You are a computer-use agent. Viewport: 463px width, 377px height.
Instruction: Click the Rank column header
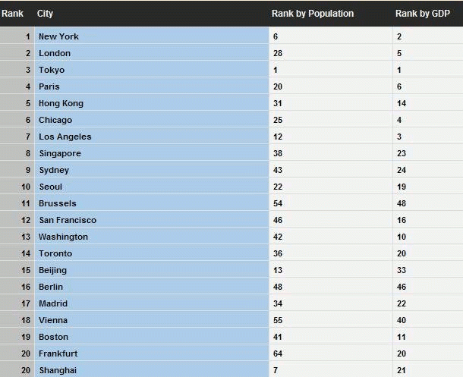12,14
